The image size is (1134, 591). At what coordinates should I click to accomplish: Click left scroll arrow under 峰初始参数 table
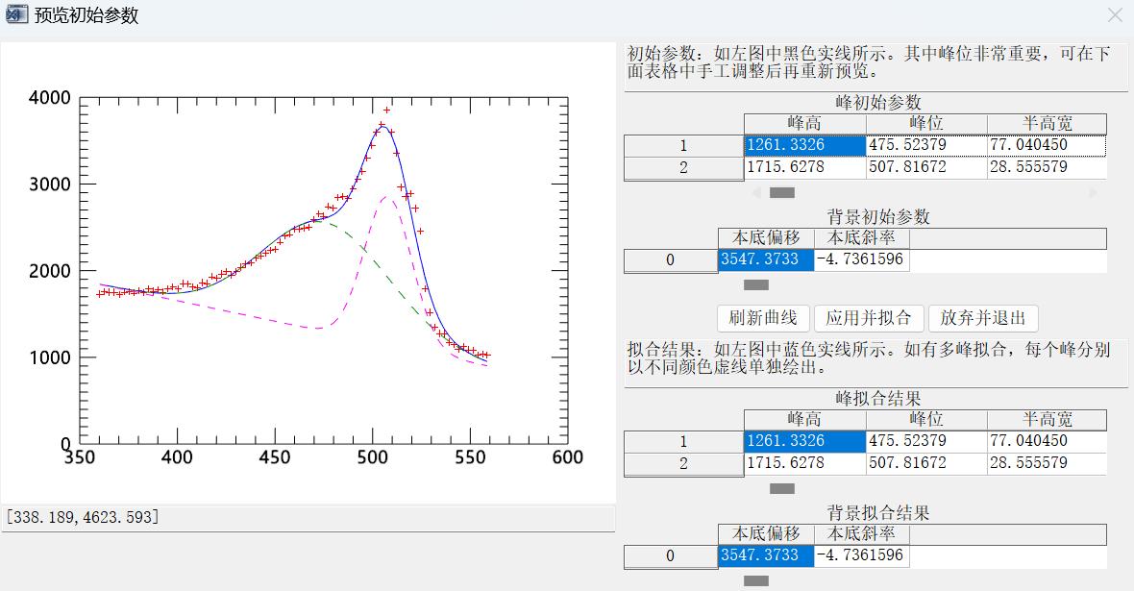point(756,193)
